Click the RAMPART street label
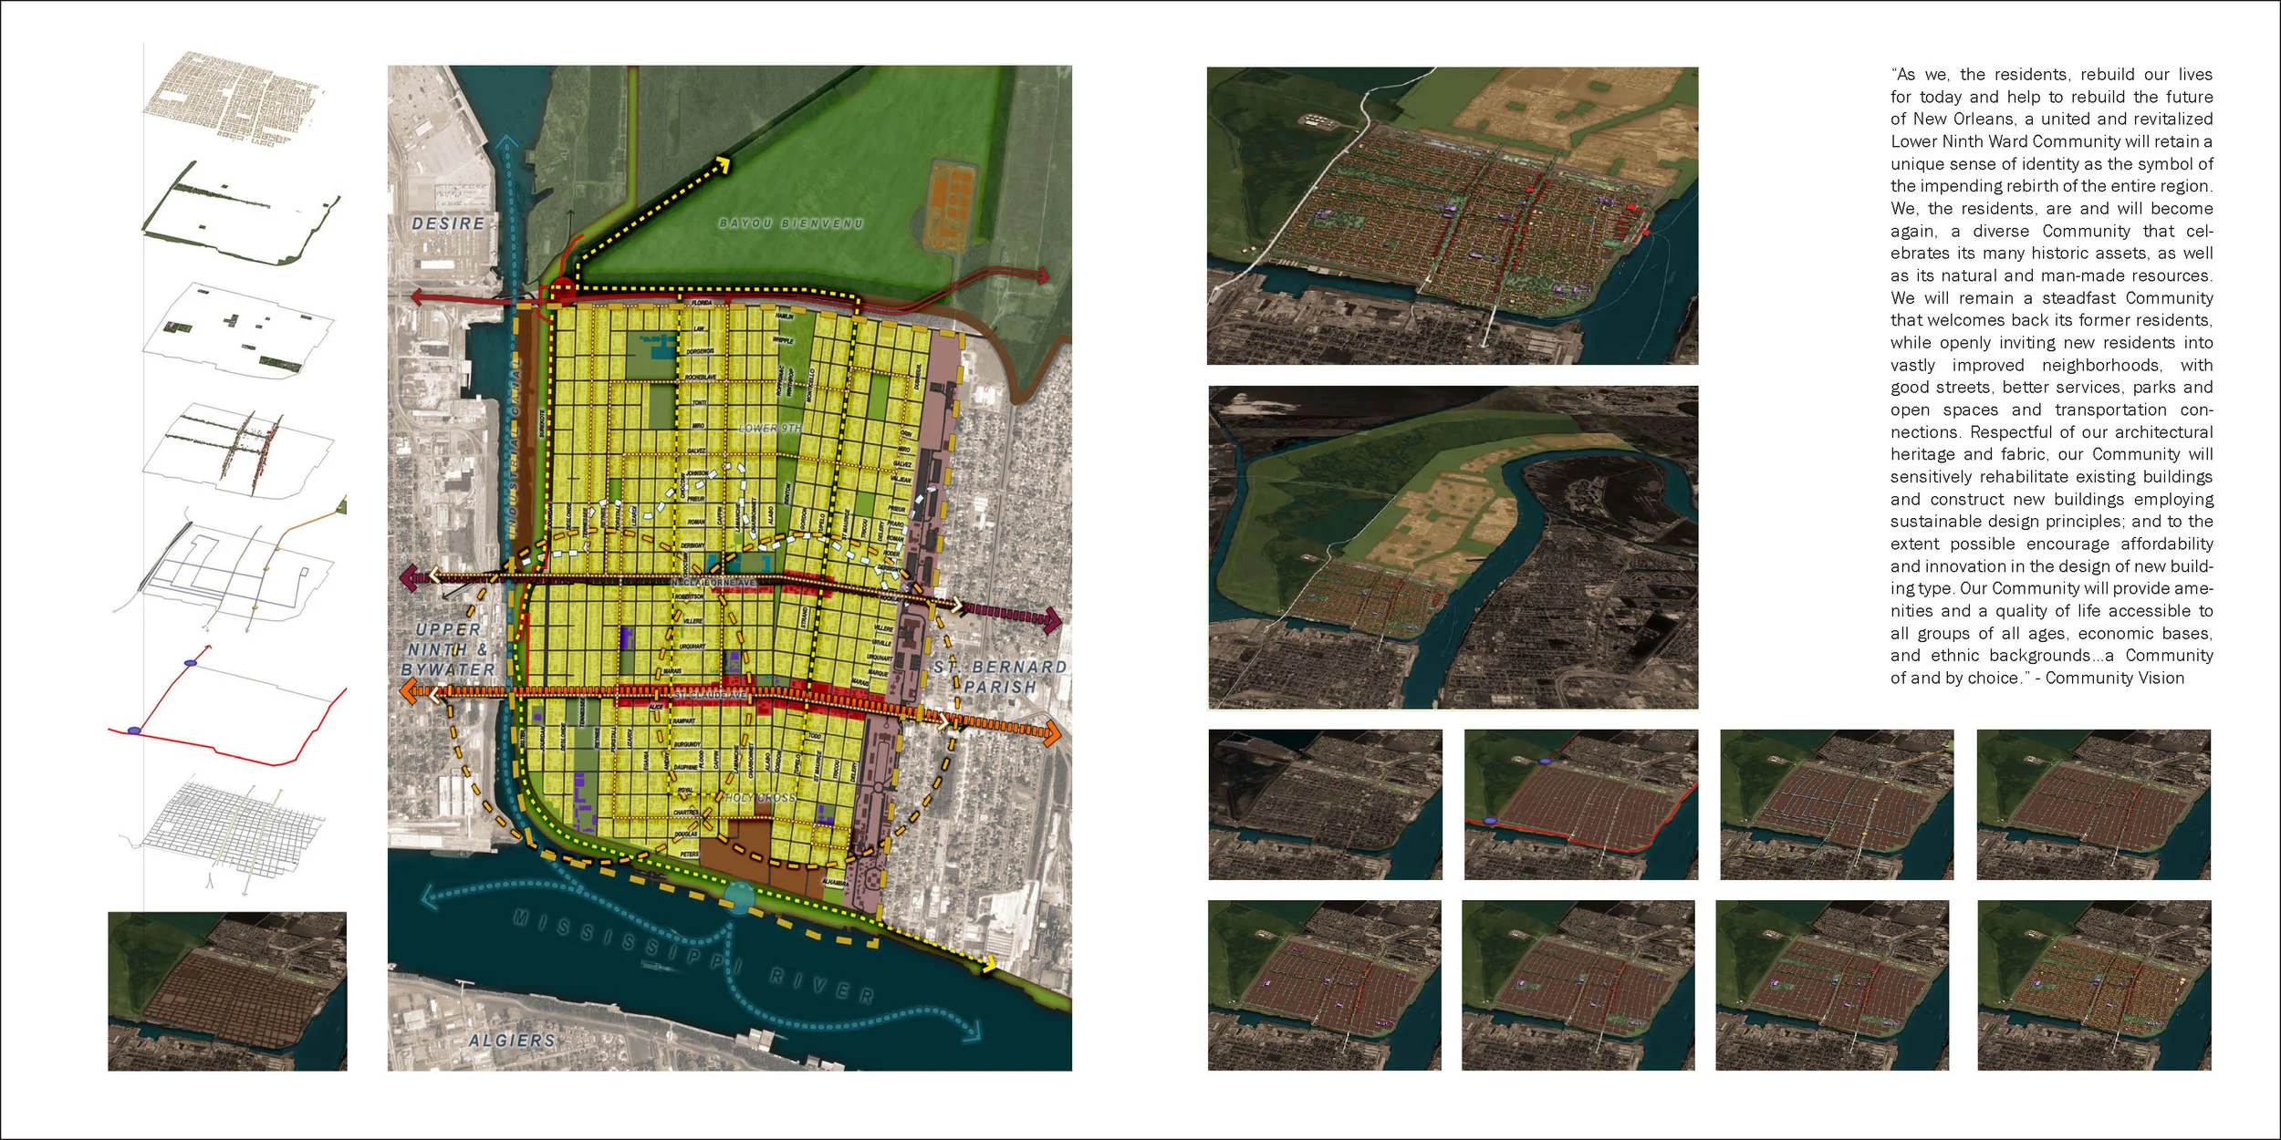 [683, 721]
